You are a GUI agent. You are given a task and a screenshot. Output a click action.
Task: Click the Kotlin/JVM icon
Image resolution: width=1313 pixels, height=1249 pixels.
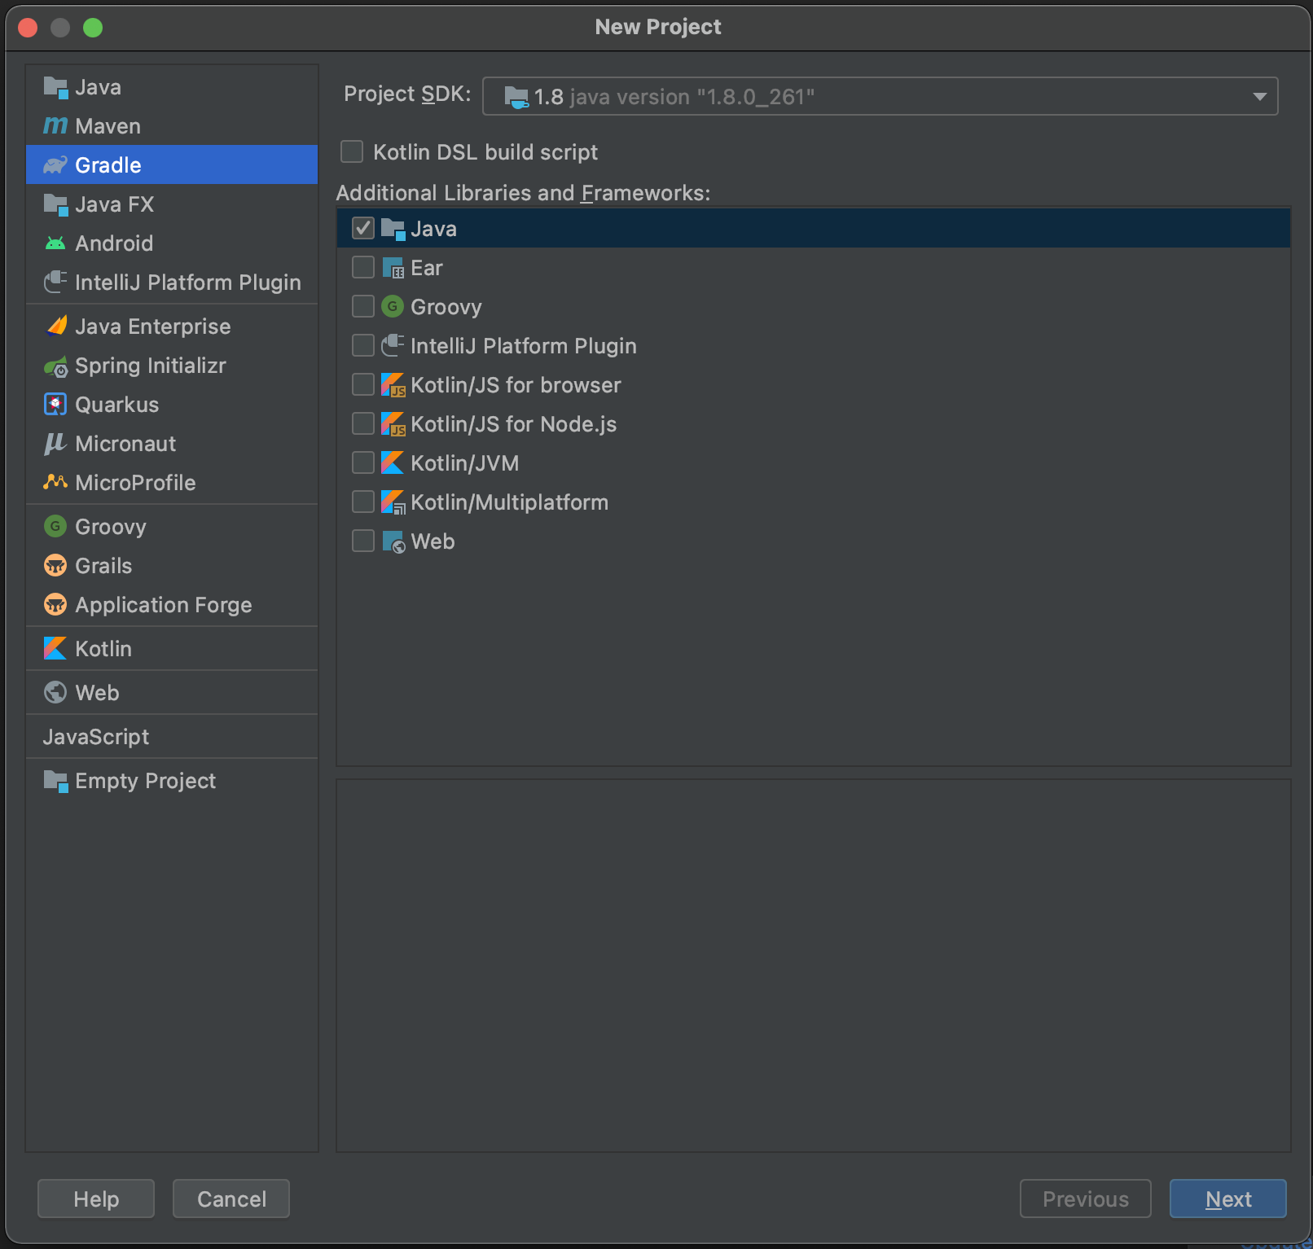(x=393, y=463)
